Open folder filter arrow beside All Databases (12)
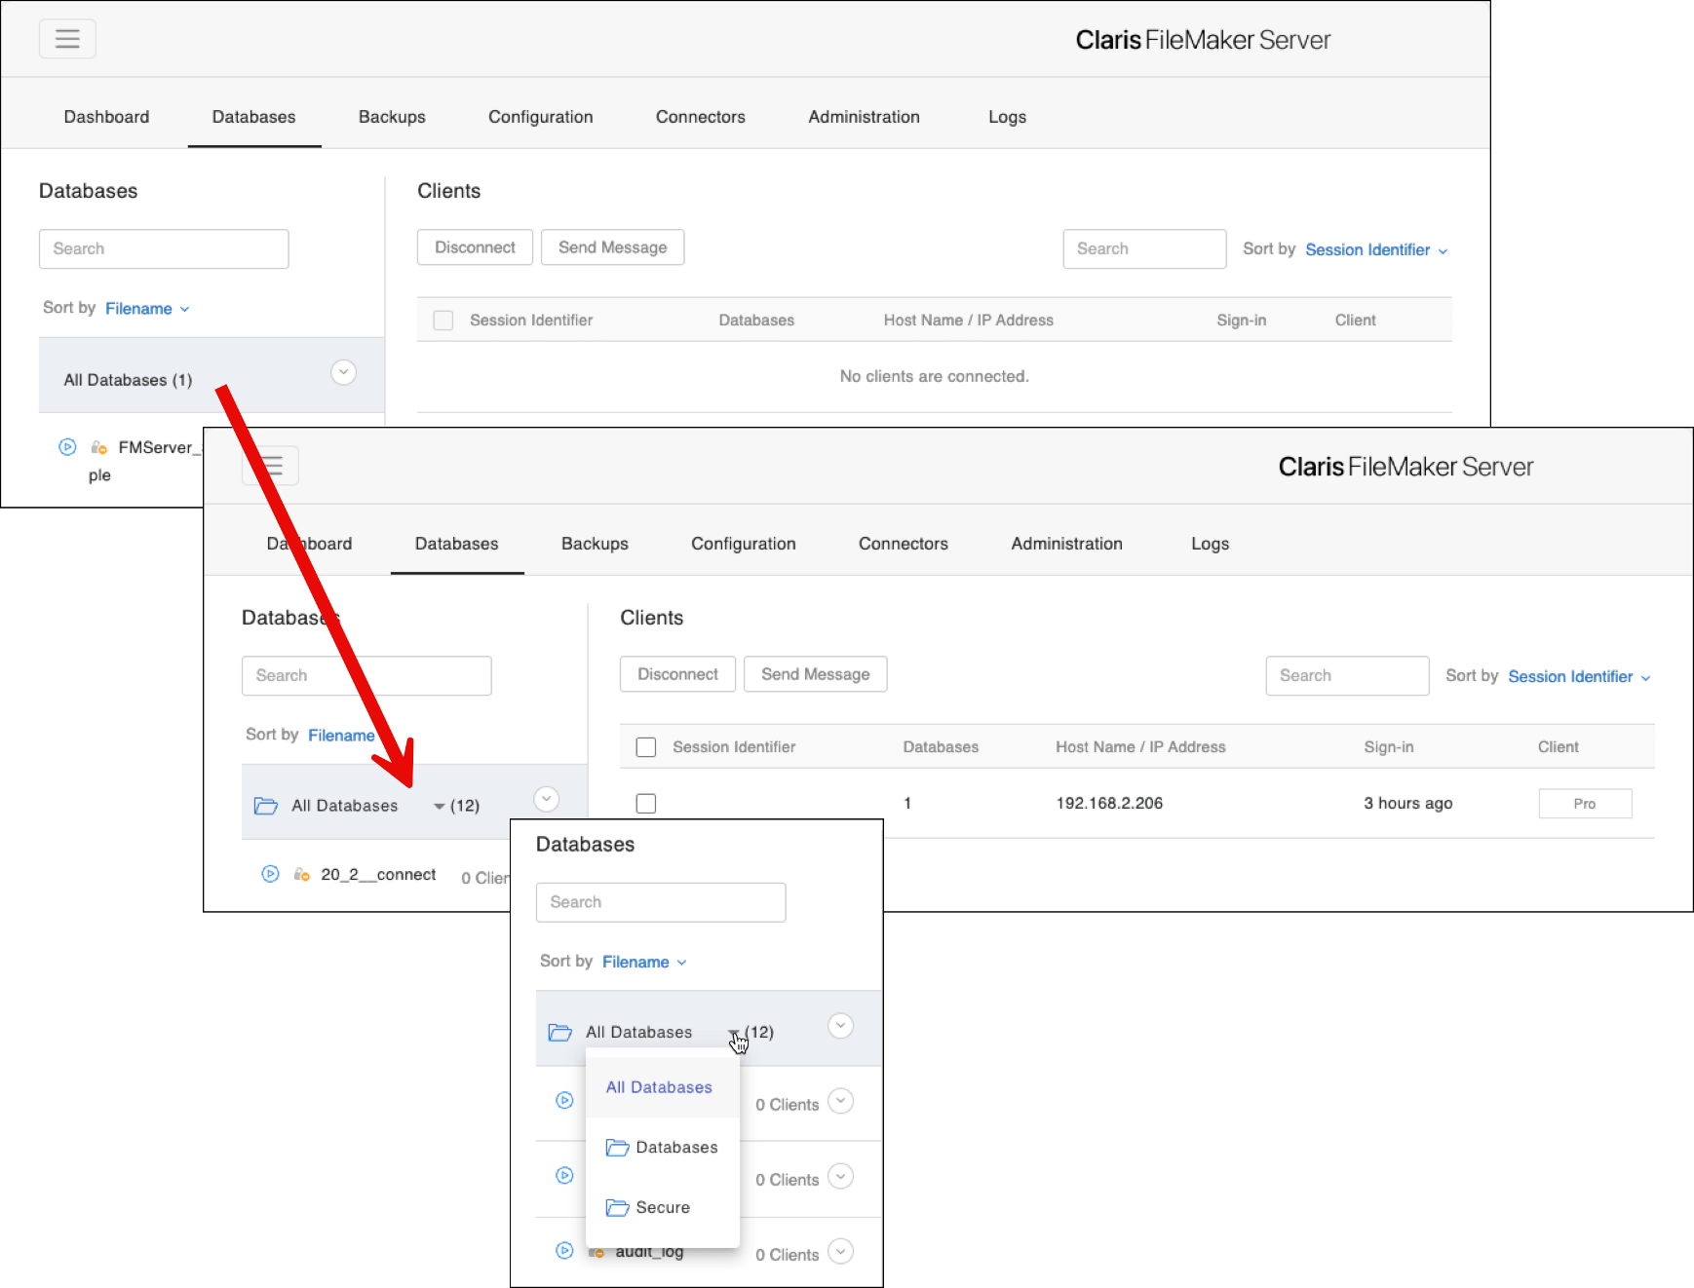1694x1288 pixels. 440,807
